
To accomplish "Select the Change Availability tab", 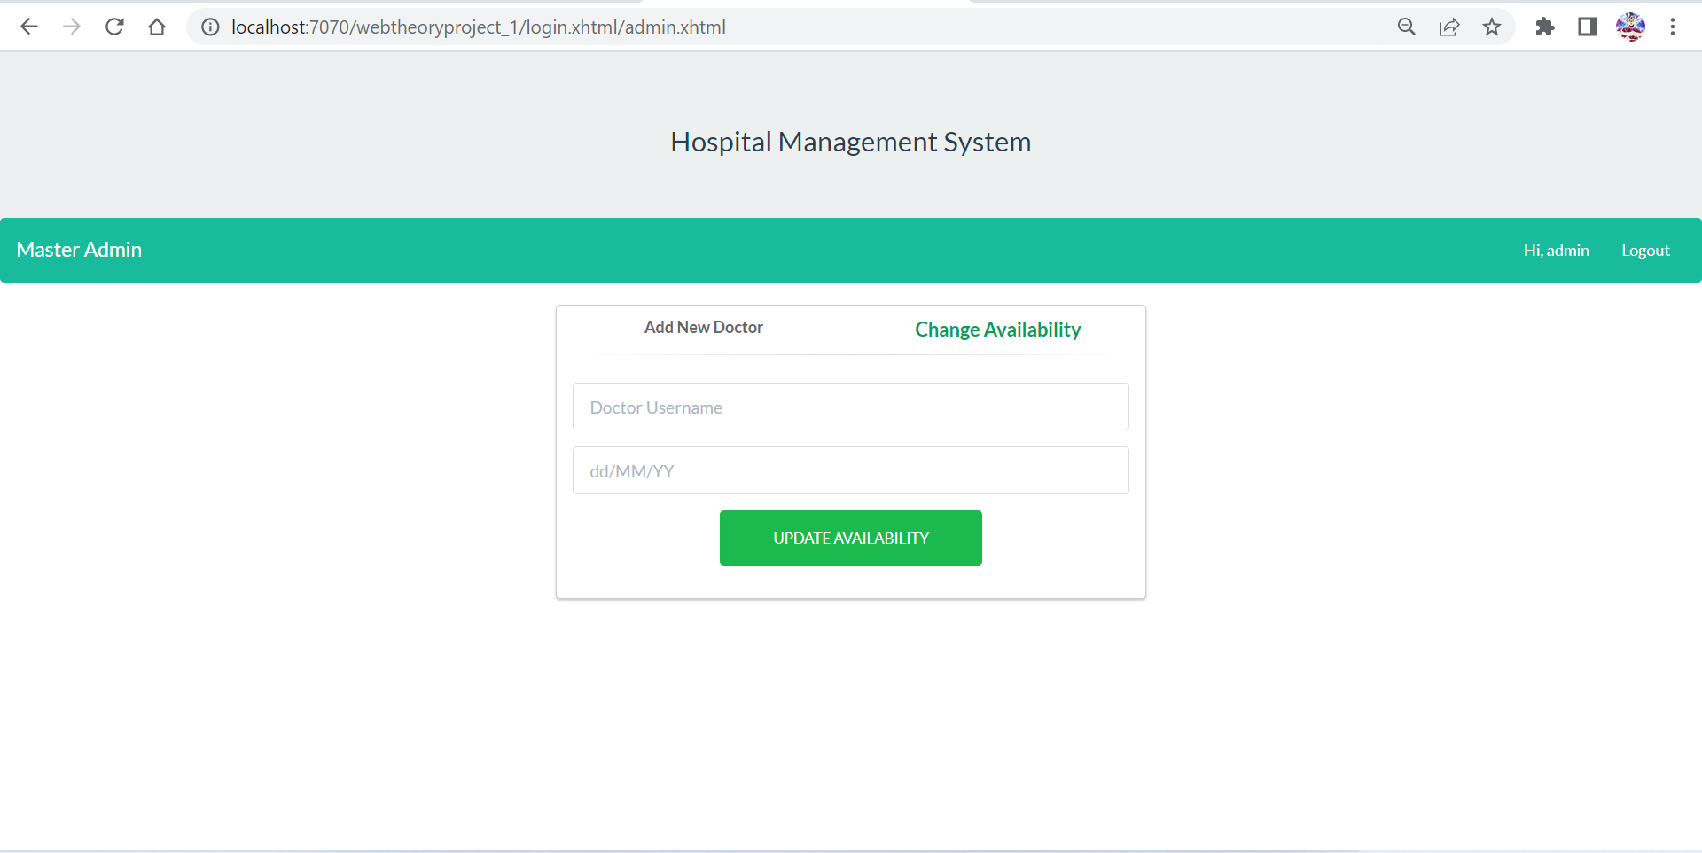I will (997, 329).
